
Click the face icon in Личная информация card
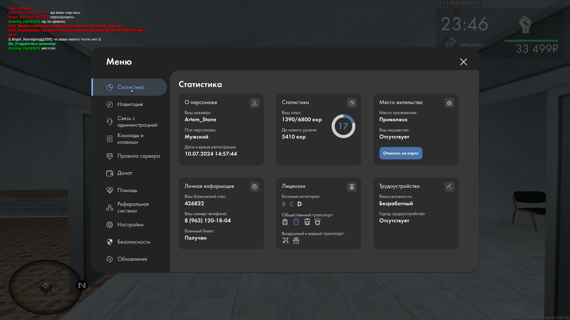click(254, 187)
